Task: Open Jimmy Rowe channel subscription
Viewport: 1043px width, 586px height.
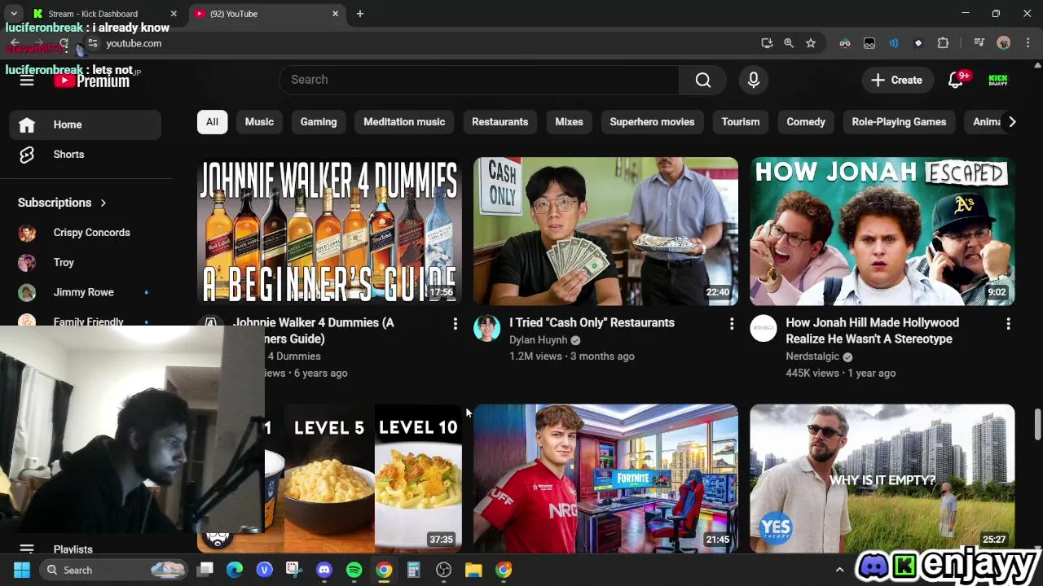Action: [x=86, y=292]
